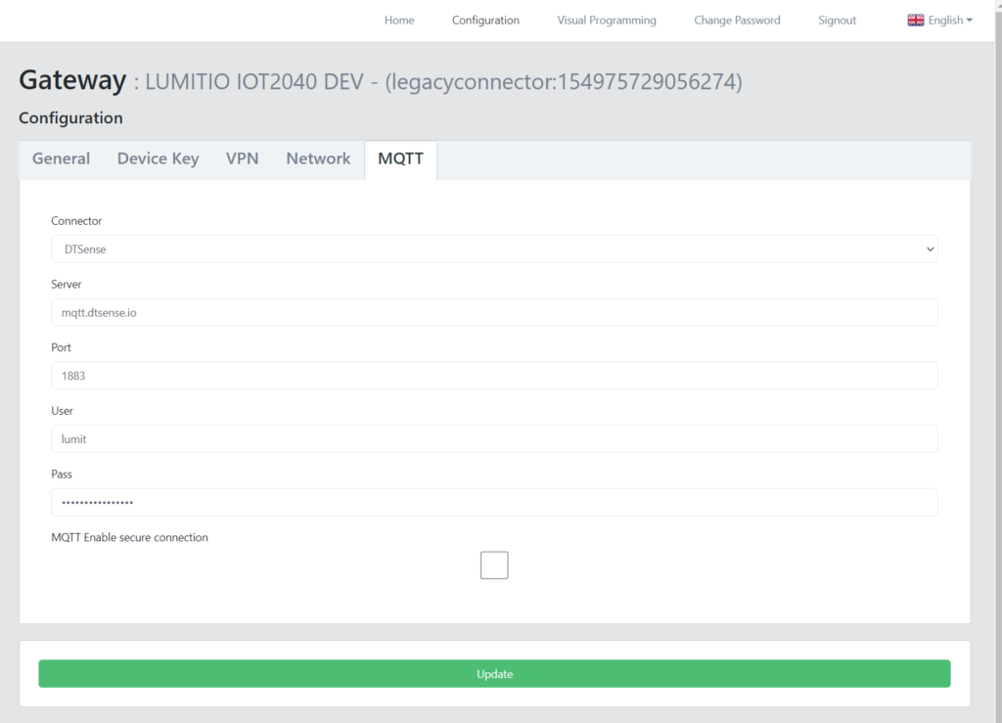Viewport: 1002px width, 723px height.
Task: Click the 'Server' field label
Action: pos(67,285)
